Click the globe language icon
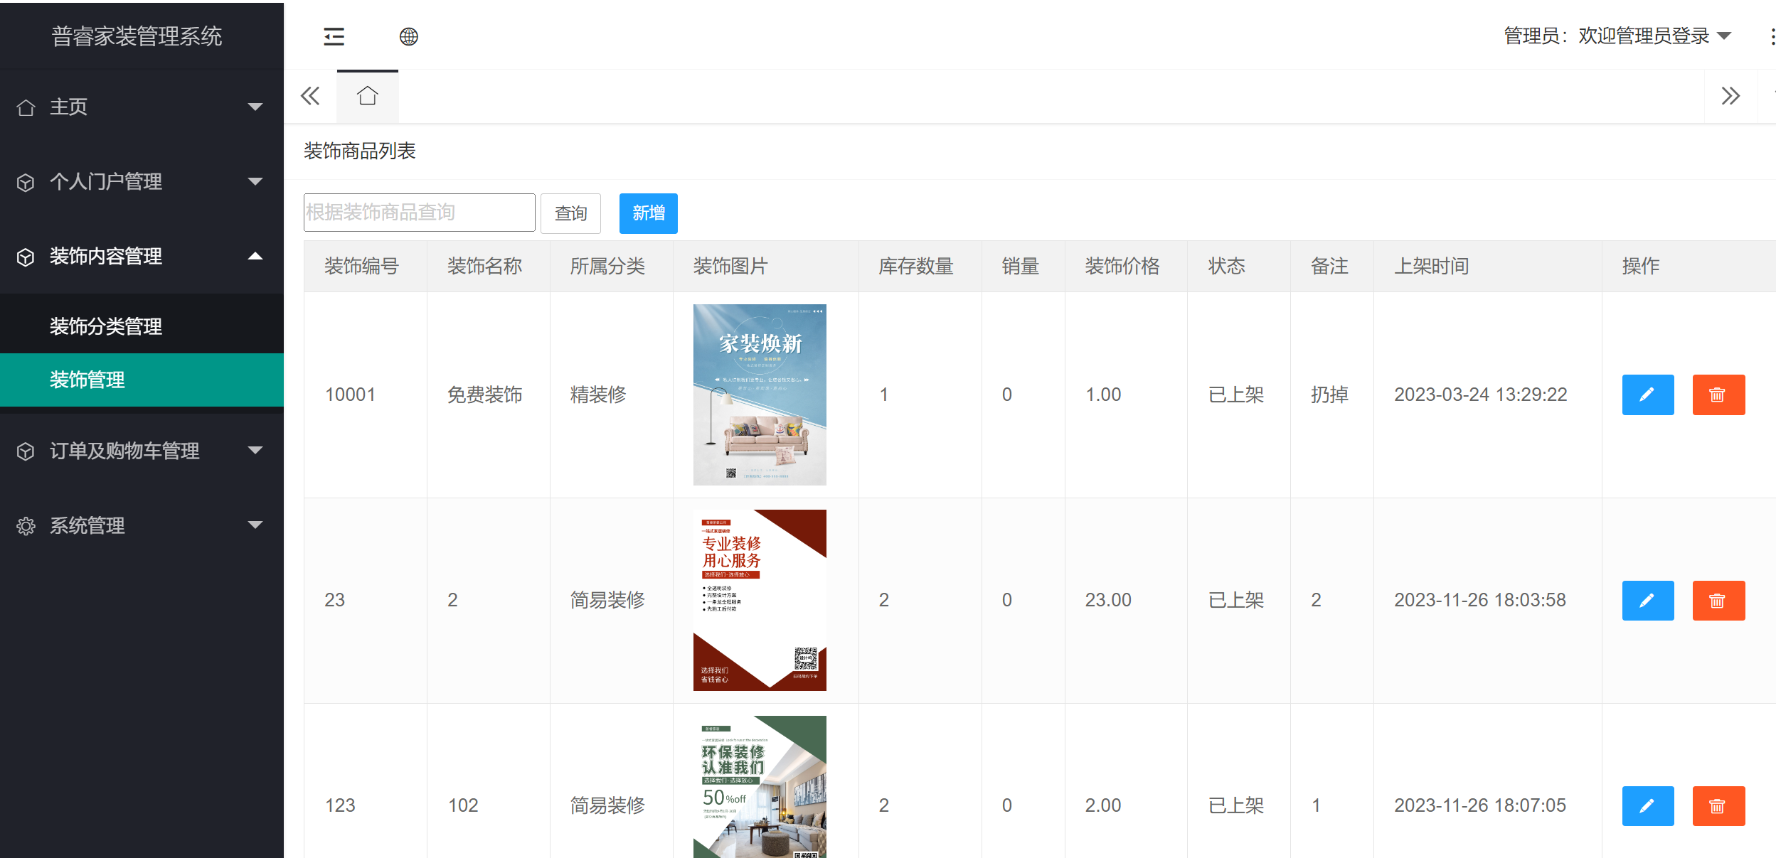 [x=408, y=36]
